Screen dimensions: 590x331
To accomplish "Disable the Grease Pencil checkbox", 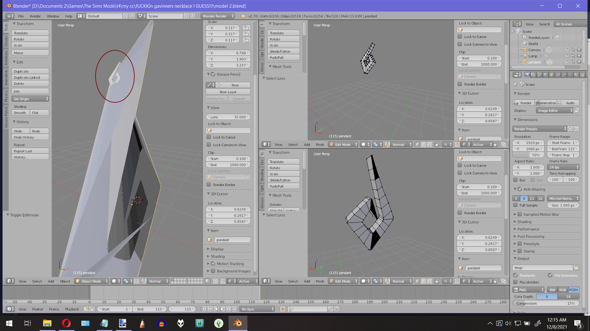I will click(x=213, y=74).
